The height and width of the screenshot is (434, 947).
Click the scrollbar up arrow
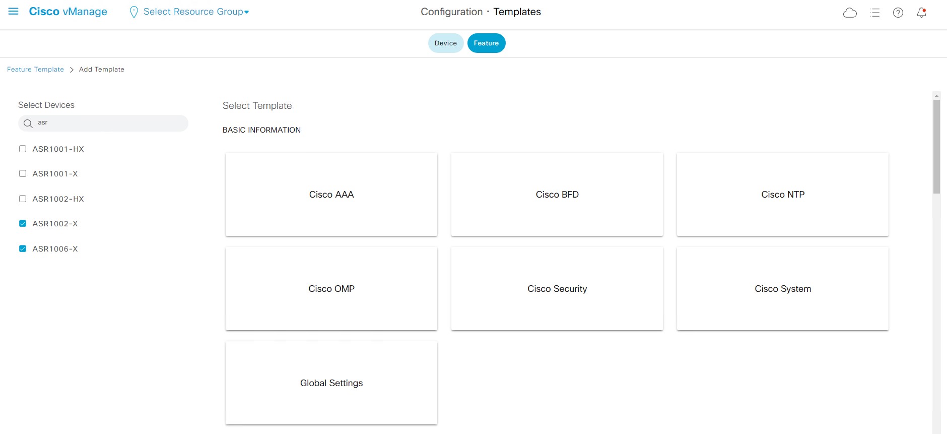tap(936, 95)
